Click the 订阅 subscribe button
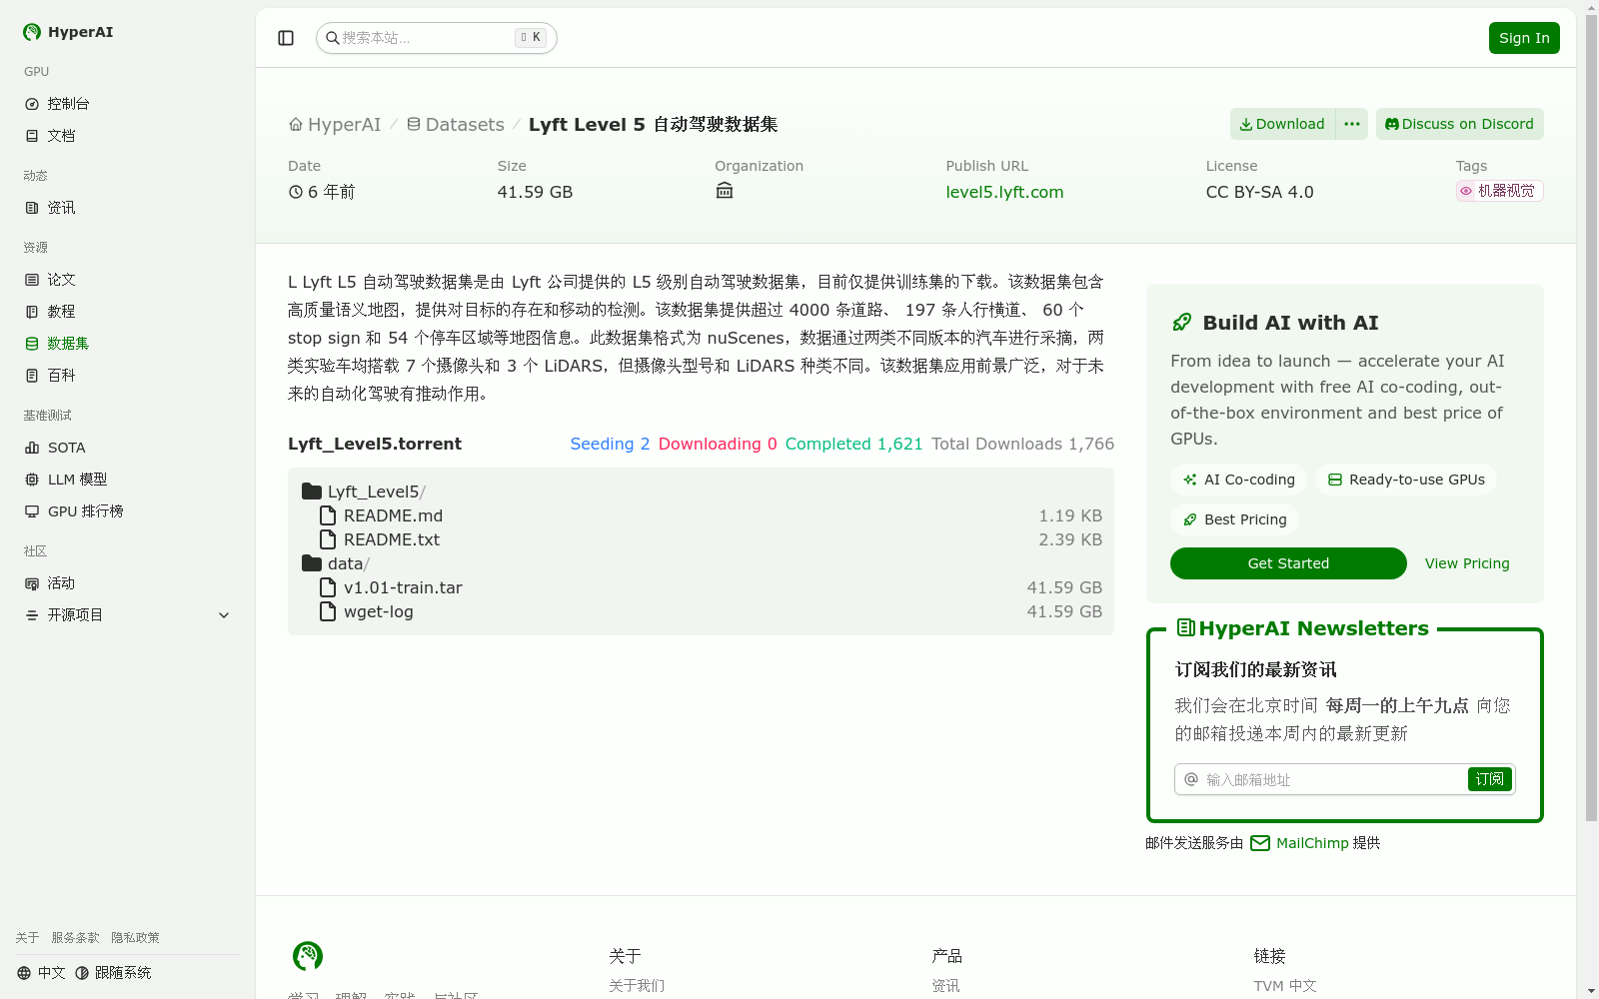 pos(1489,779)
